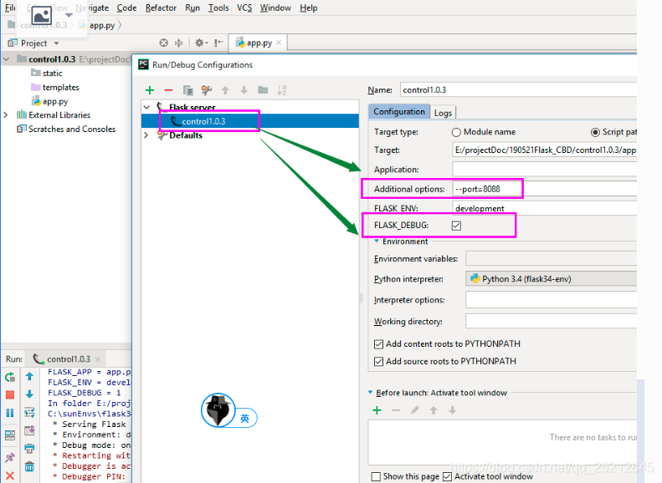Viewport: 662px width, 483px height.
Task: Switch to Logs tab
Action: coord(443,113)
